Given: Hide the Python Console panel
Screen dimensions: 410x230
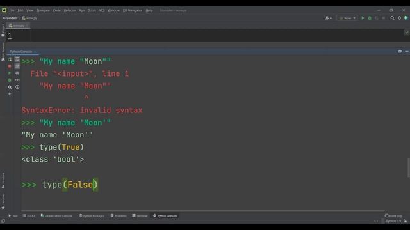Looking at the screenshot, I should (x=407, y=51).
